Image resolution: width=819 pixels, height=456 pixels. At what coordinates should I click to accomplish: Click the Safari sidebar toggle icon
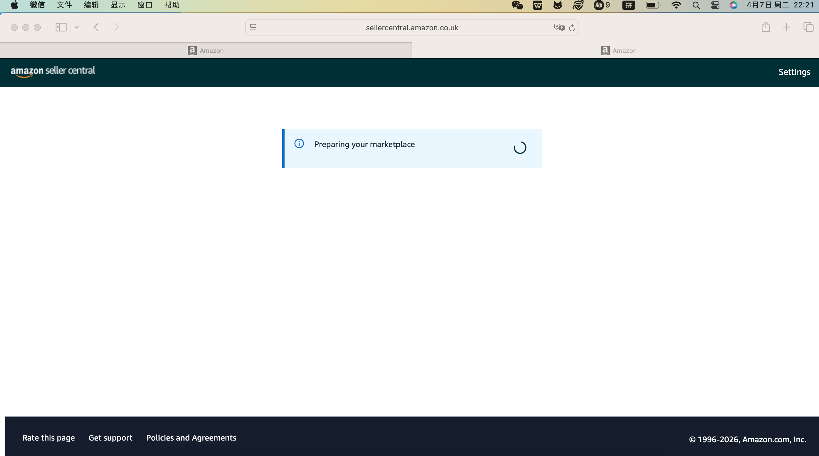tap(61, 27)
